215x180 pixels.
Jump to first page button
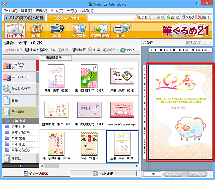tap(167, 174)
